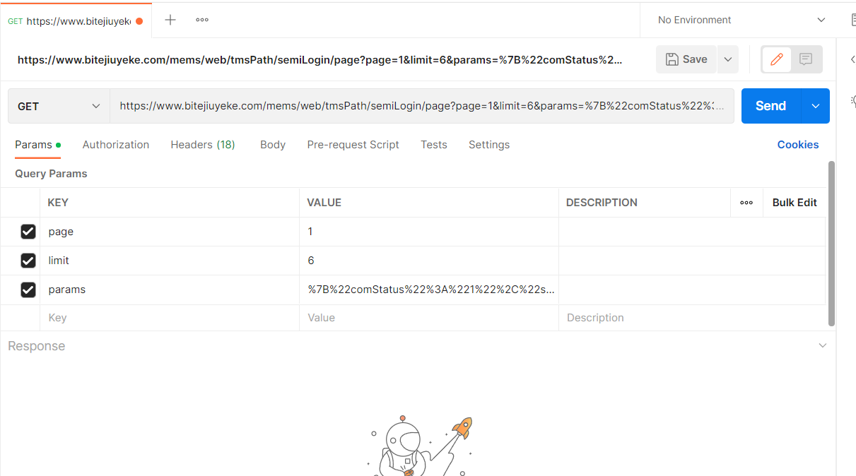Select the page value 1 cell

pos(429,232)
